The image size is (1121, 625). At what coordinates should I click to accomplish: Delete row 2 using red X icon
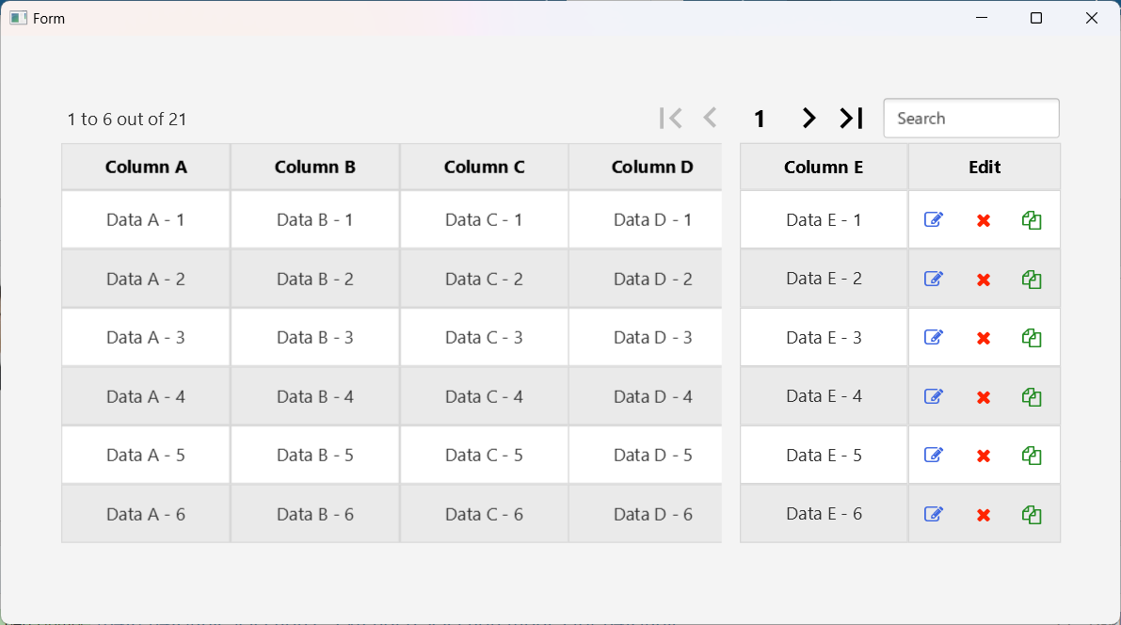[984, 280]
